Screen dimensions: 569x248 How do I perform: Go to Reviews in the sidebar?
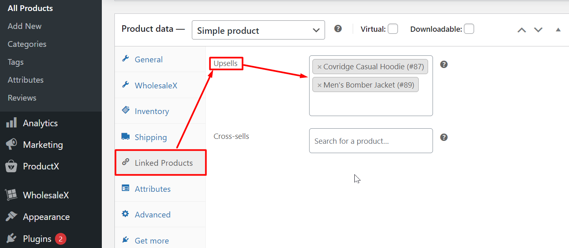(22, 98)
